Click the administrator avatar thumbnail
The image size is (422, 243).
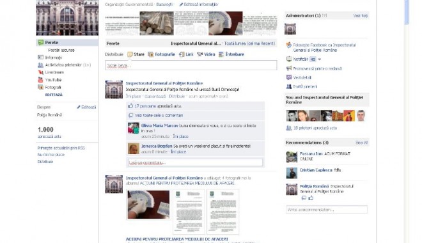coord(290,29)
